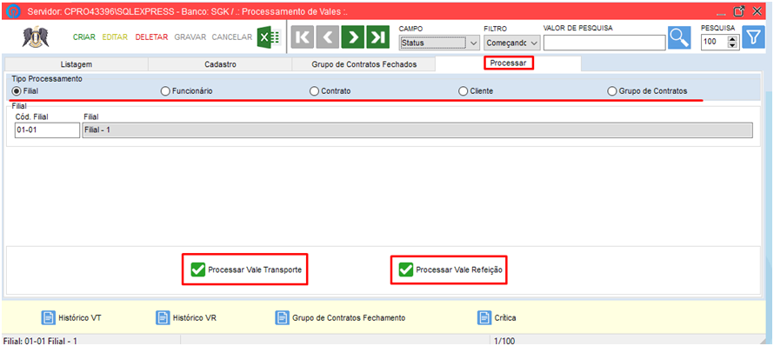
Task: Select the Filial processing type
Action: click(17, 90)
